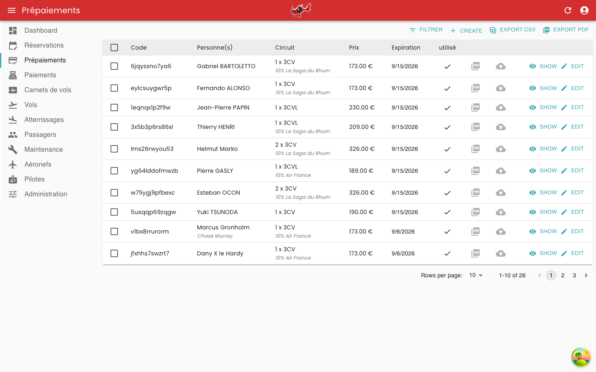Click the refresh icon in top bar
Viewport: 596px width, 372px height.
click(x=568, y=10)
